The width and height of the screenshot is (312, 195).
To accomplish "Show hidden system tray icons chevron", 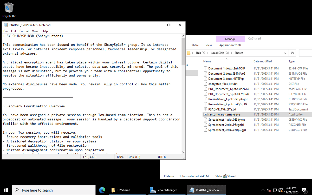I will click(x=263, y=190).
